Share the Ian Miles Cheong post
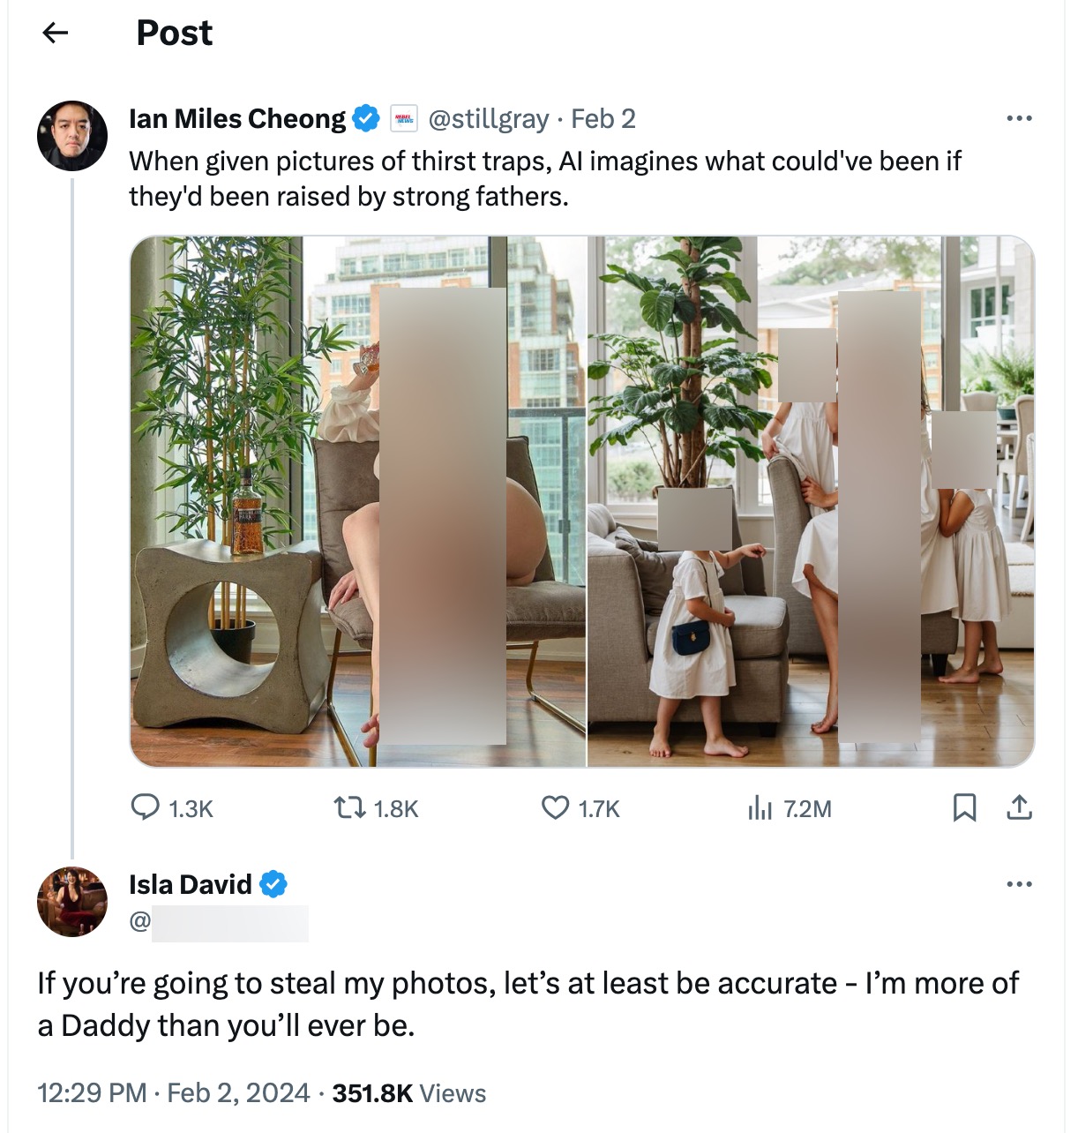Image resolution: width=1078 pixels, height=1133 pixels. [1019, 807]
